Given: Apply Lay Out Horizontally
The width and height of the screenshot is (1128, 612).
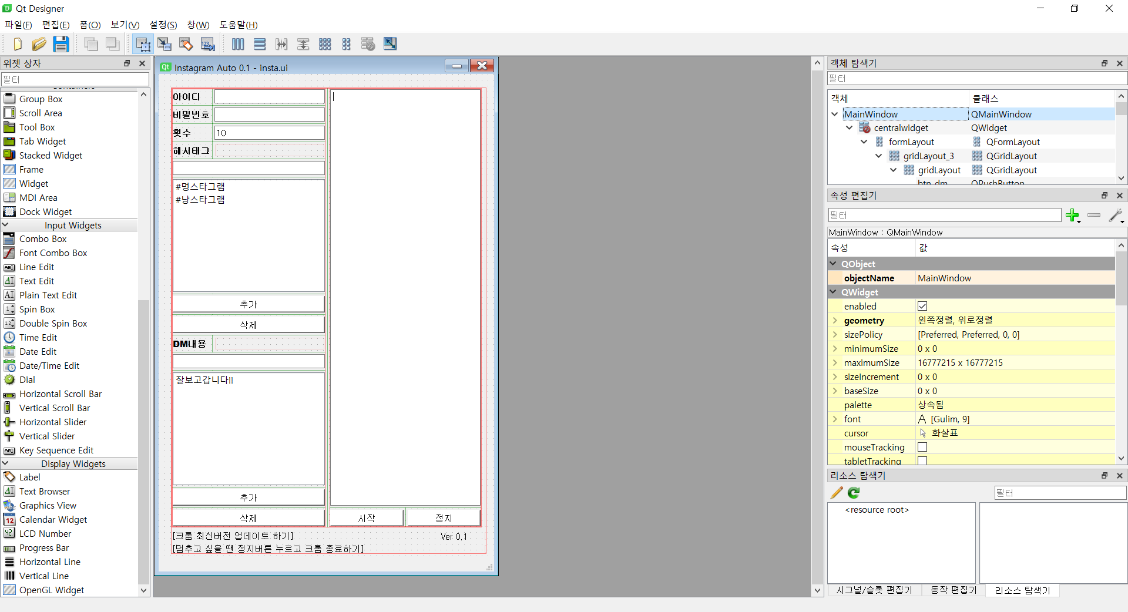Looking at the screenshot, I should click(238, 44).
